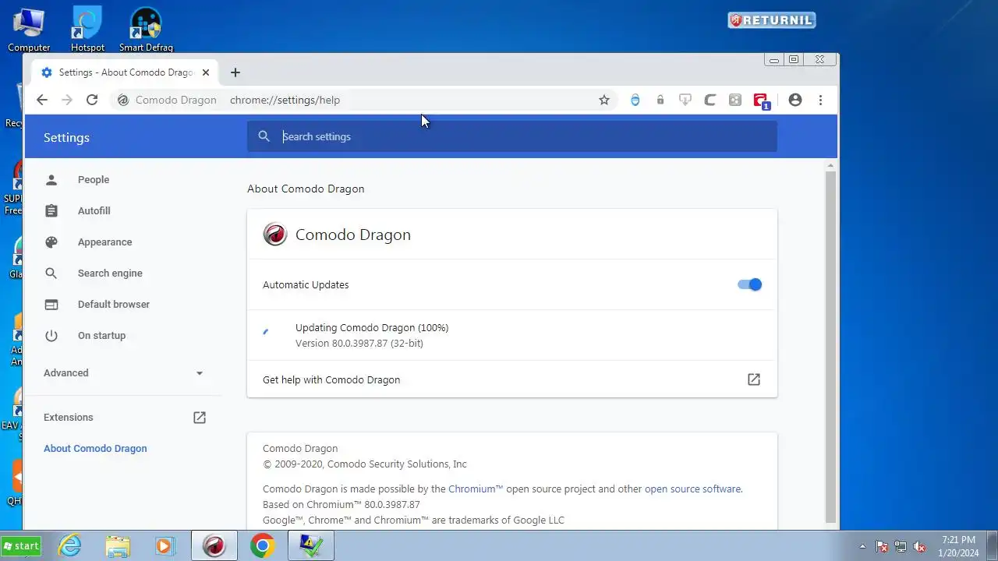Open File Explorer from the taskbar

coord(118,546)
